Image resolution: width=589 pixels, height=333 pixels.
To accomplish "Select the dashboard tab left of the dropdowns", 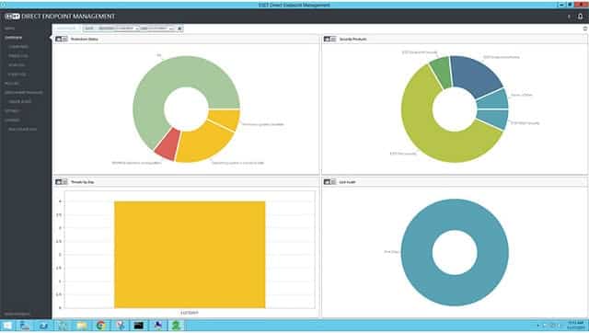I will tap(66, 29).
